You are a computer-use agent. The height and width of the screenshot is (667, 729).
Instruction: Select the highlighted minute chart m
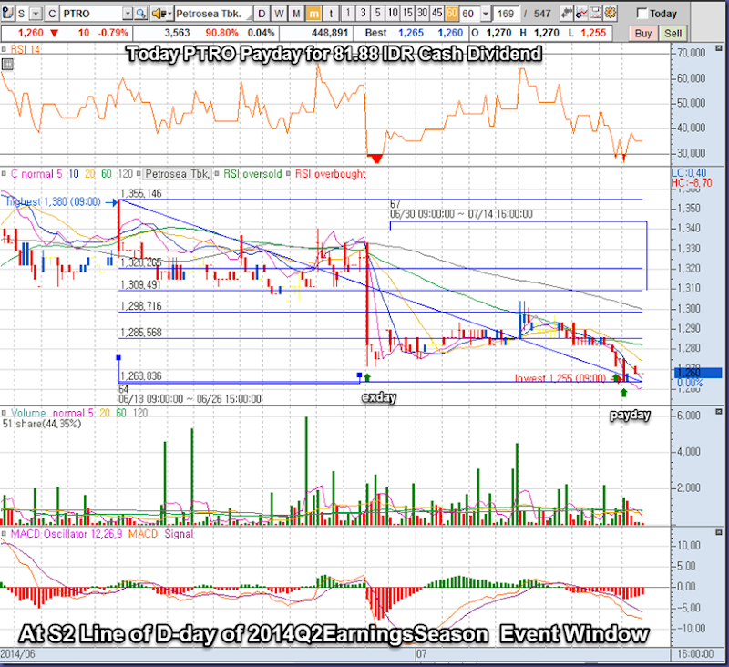click(313, 14)
